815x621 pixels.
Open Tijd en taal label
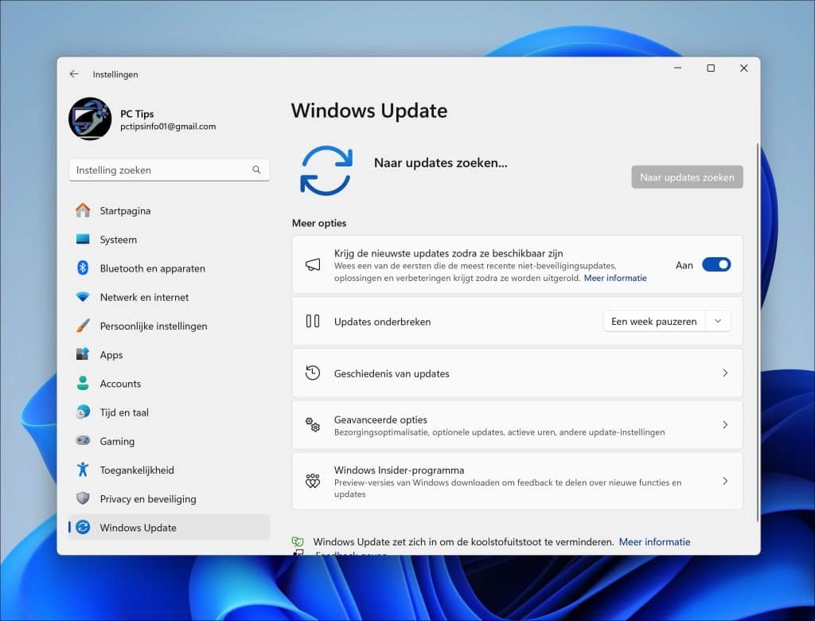[124, 412]
